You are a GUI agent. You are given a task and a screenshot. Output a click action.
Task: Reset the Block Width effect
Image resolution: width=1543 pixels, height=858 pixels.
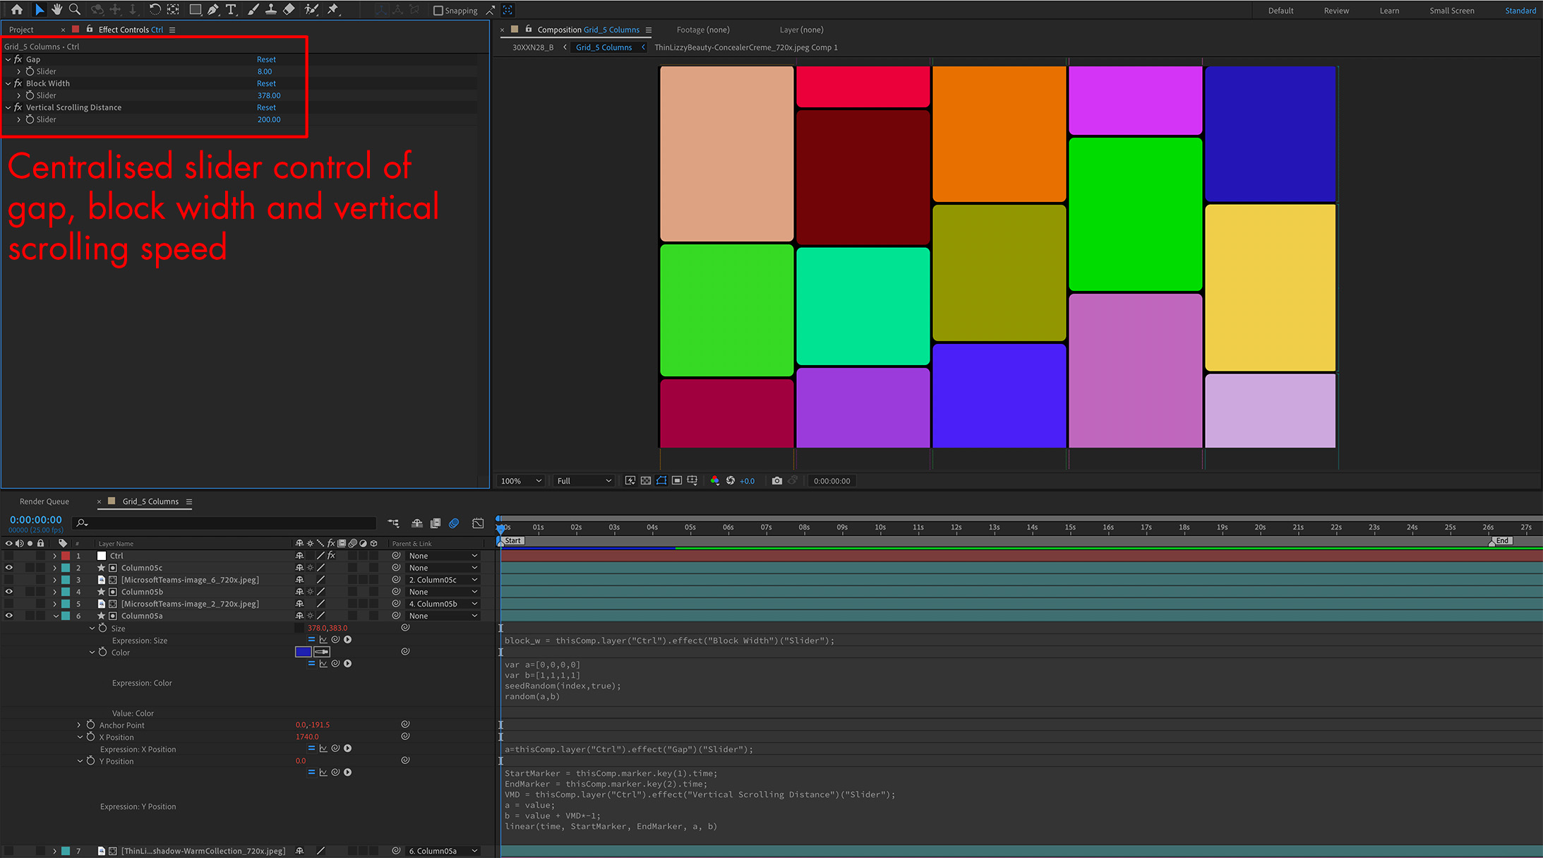click(266, 83)
